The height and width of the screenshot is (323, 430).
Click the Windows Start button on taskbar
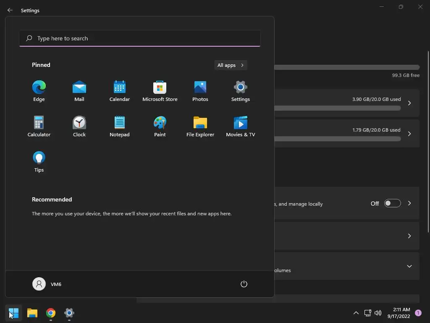pyautogui.click(x=13, y=313)
